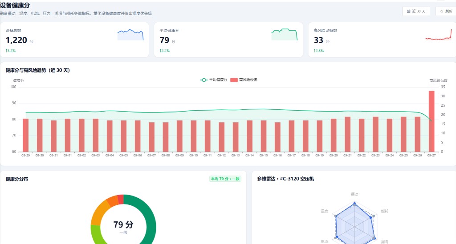This screenshot has height=244, width=456.
Task: Click the tall red bar for 09-27
Action: 432,121
